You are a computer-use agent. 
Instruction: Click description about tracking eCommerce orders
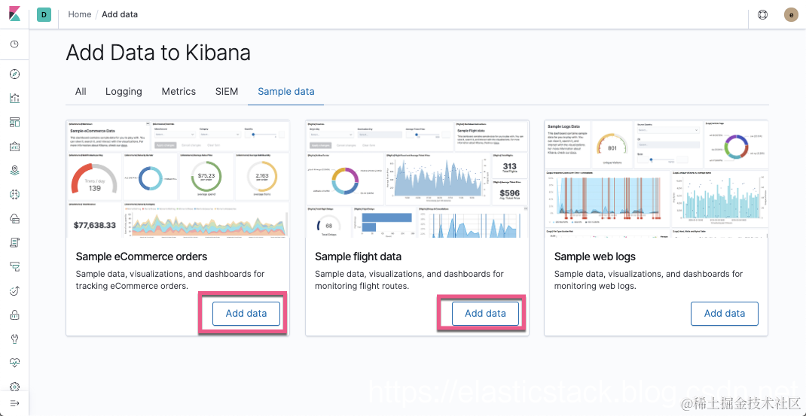point(170,280)
